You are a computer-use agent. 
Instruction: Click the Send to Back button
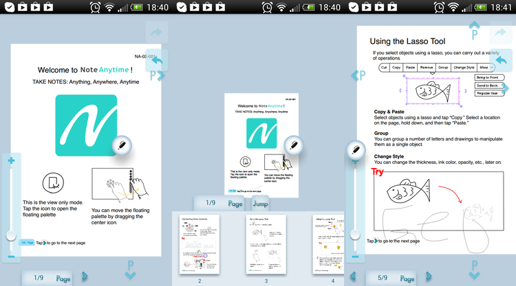(x=487, y=86)
